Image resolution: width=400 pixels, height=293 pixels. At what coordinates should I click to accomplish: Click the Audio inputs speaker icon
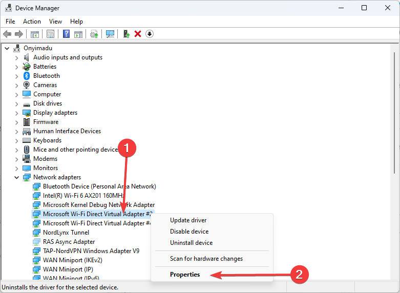click(27, 57)
